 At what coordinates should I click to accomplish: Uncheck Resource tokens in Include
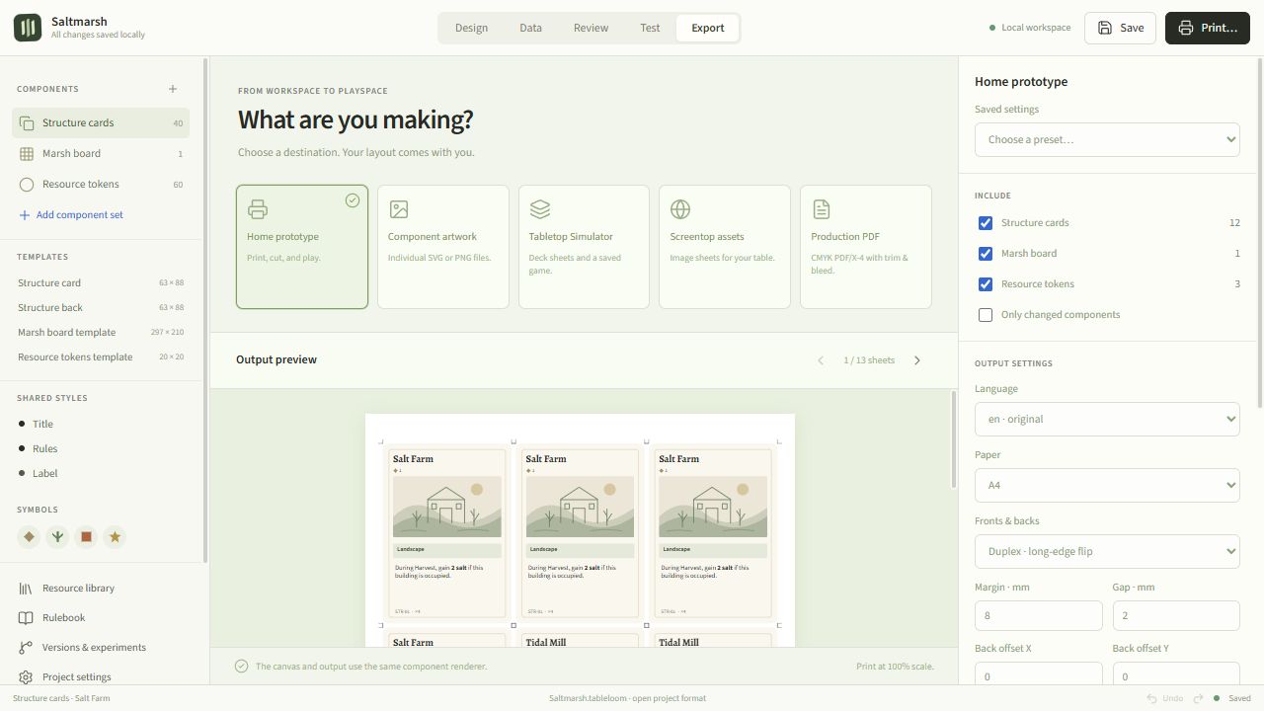tap(986, 284)
